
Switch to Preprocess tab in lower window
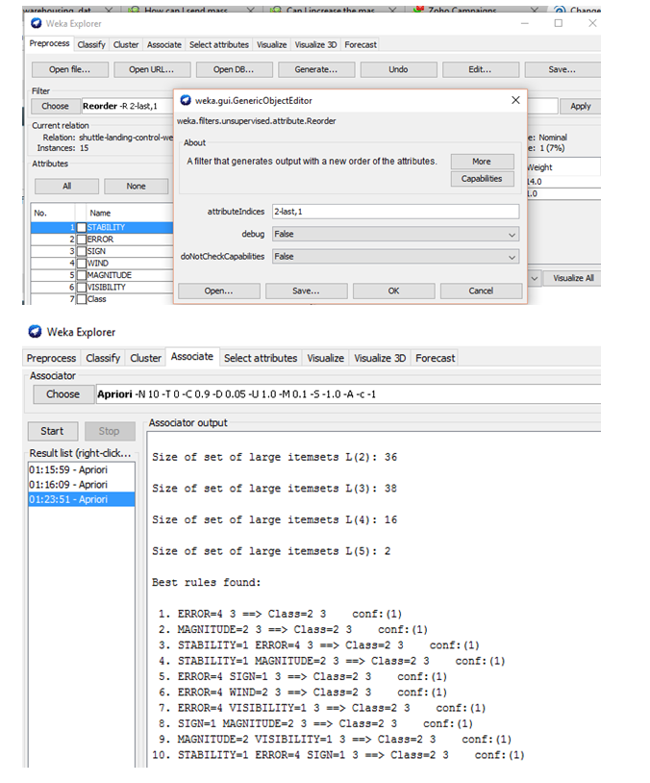coord(51,359)
